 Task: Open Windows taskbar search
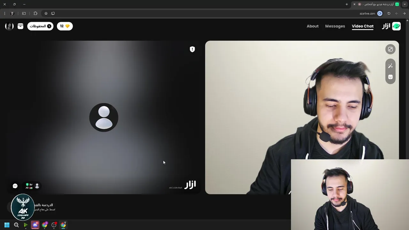tap(16, 225)
